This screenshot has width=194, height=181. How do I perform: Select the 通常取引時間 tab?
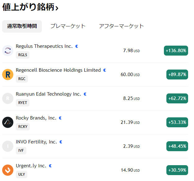22,26
